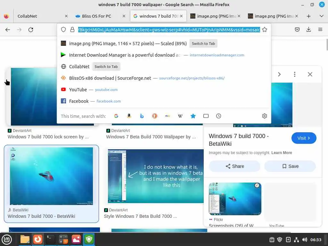Open Calculator from the taskbar
This screenshot has height=246, width=328.
[63, 239]
